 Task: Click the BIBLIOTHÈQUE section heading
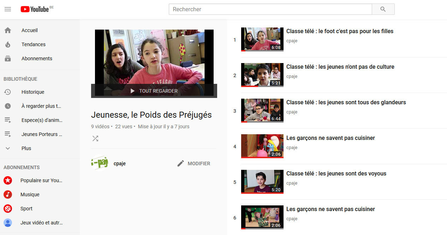(20, 79)
